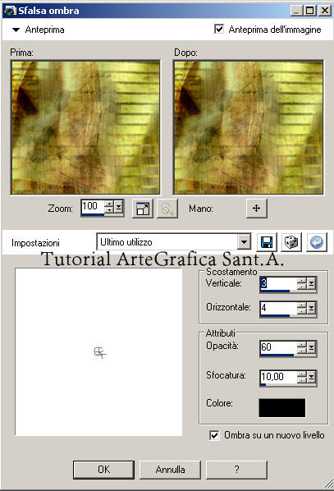Click the save preset floppy disk icon
334x491 pixels.
pos(267,242)
